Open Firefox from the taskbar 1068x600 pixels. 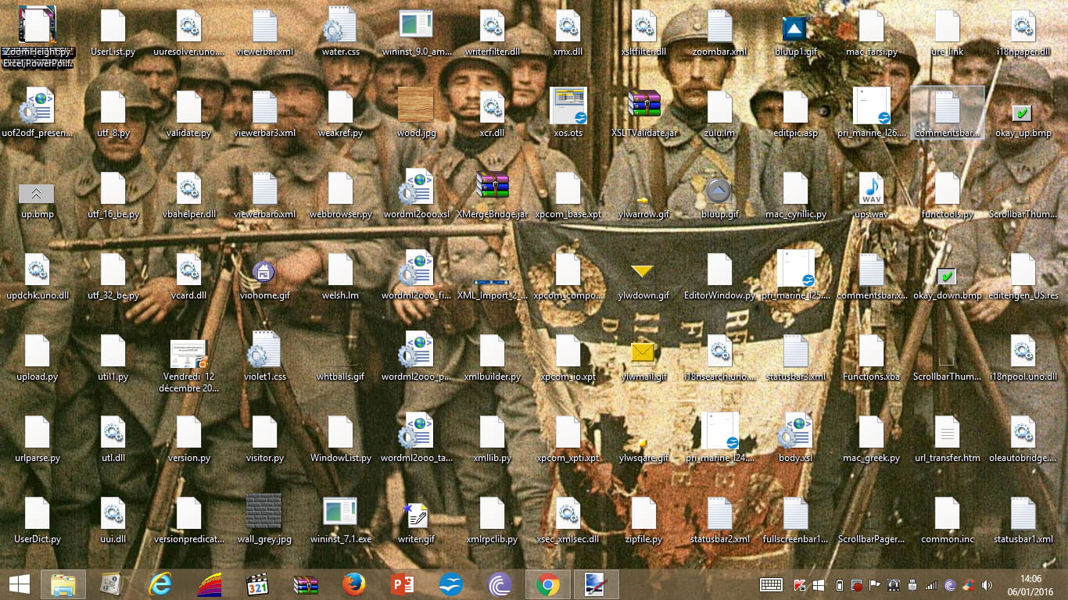click(x=354, y=584)
